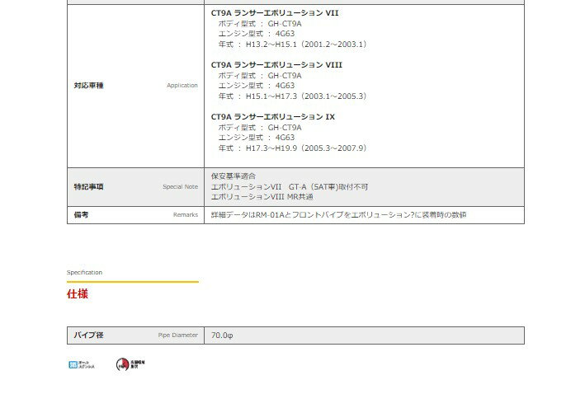Select the CT9A ランサーエボリューション VIII heading
Viewport: 585px width, 394px height.
point(276,64)
